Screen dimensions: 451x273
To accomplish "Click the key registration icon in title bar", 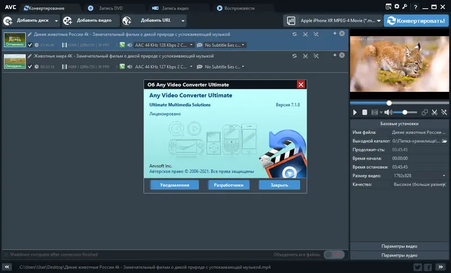I will (405, 6).
